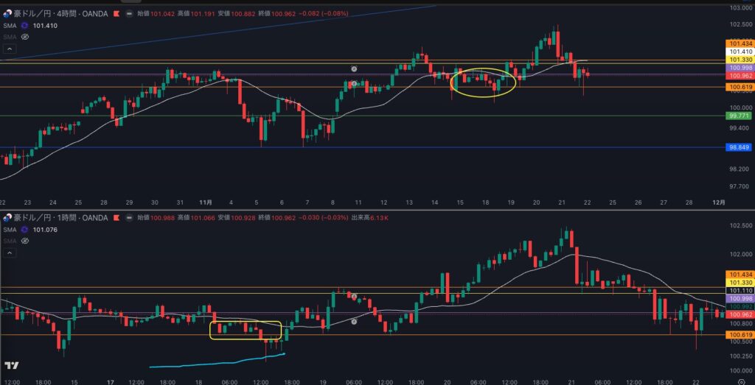Screen dimensions: 755x385
Task: Click the grey minus badge beside the 1-hour OANDA title
Action: (x=131, y=217)
